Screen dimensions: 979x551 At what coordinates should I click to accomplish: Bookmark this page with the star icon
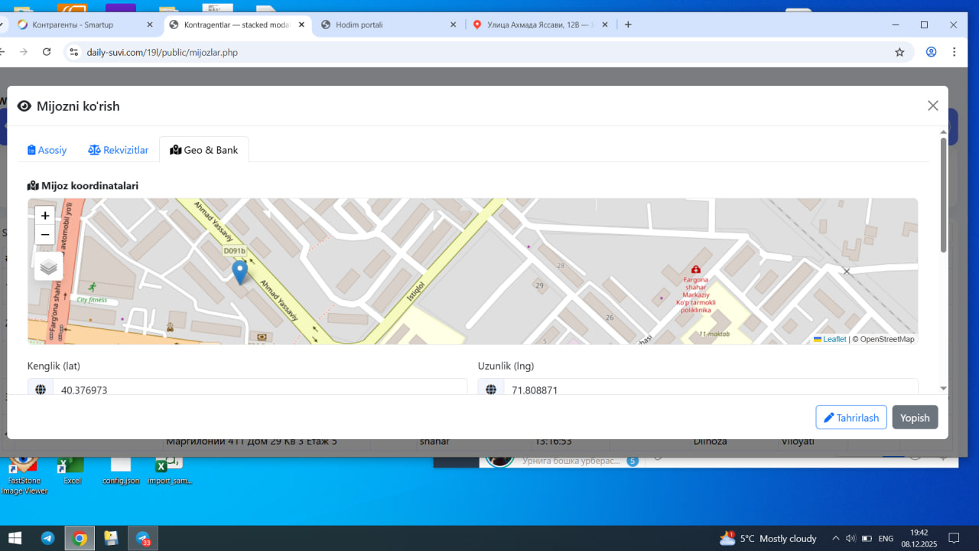pos(899,52)
